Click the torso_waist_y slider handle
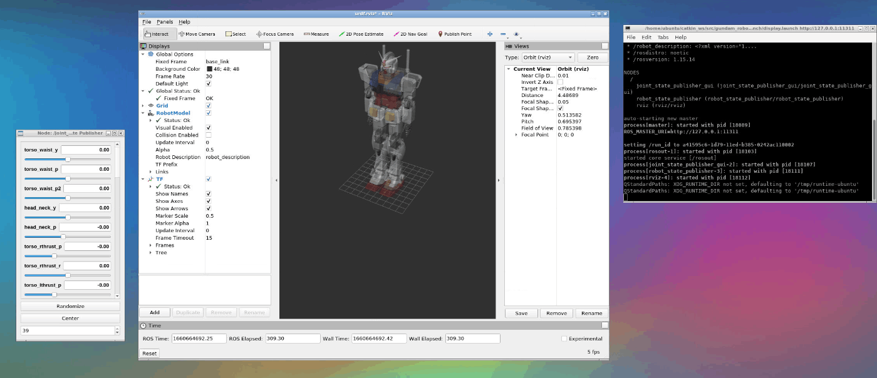877x378 pixels. (x=68, y=160)
